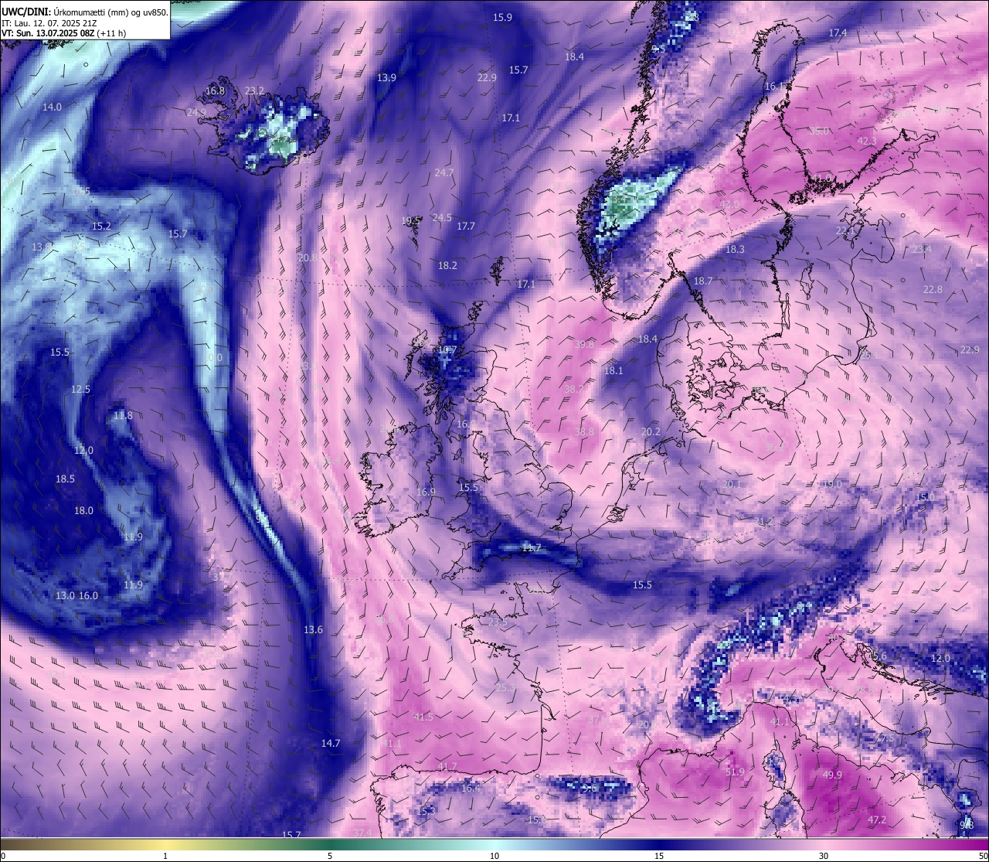989x862 pixels.
Task: Click the colour scale tick label 30
Action: 824,856
